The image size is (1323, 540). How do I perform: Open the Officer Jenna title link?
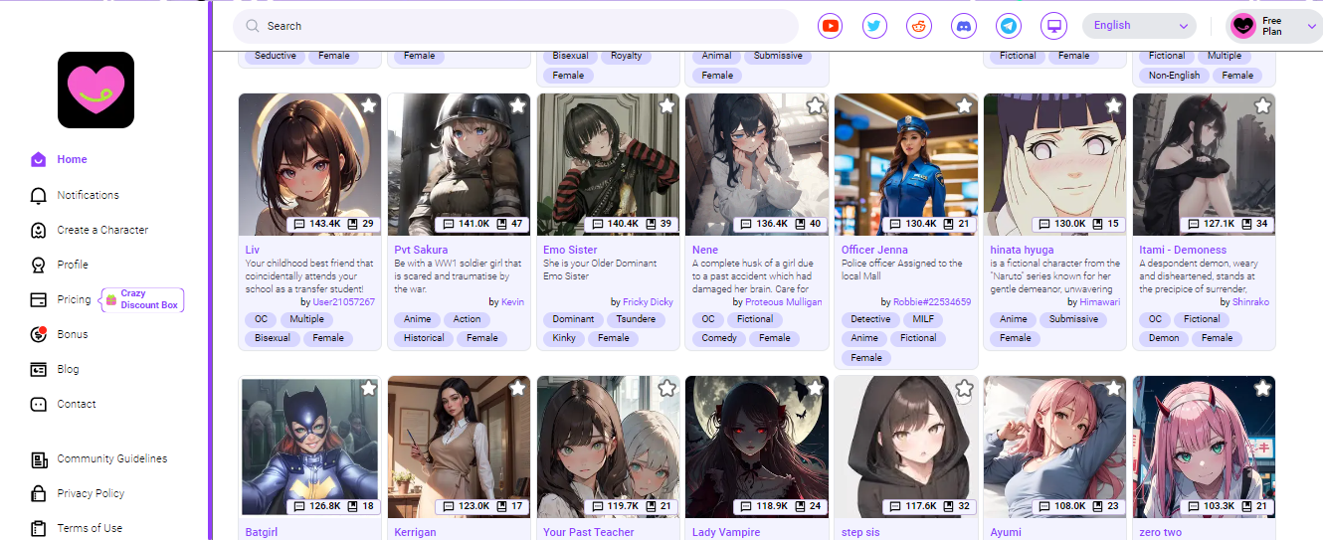tap(874, 250)
